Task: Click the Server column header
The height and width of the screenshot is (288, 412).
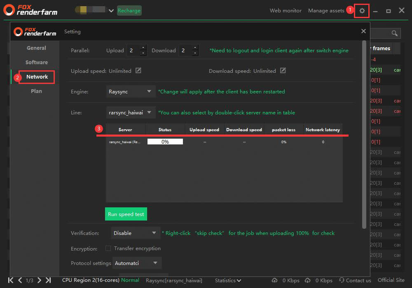Action: [125, 130]
